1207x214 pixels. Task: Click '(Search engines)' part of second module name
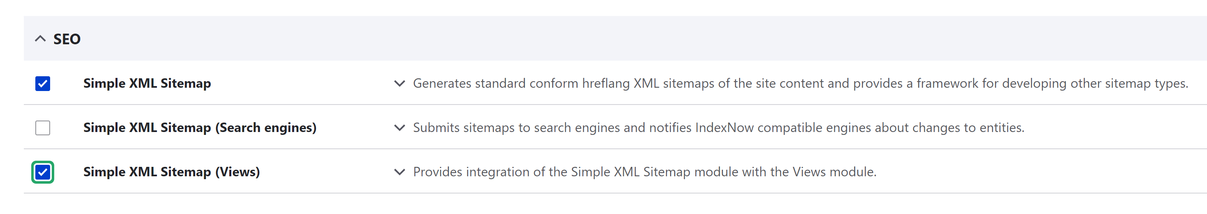click(x=266, y=127)
